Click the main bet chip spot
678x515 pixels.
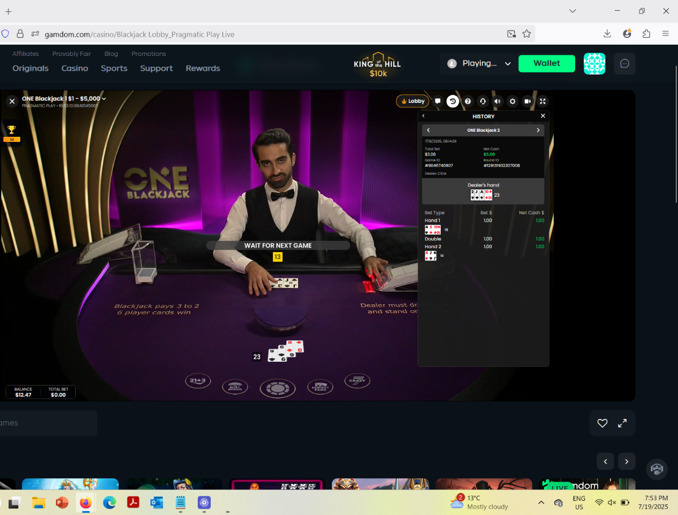pos(277,388)
